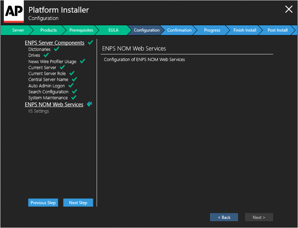Go to the Server wizard step

[x=18, y=30]
